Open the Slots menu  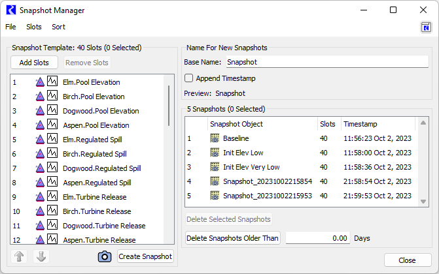(34, 27)
